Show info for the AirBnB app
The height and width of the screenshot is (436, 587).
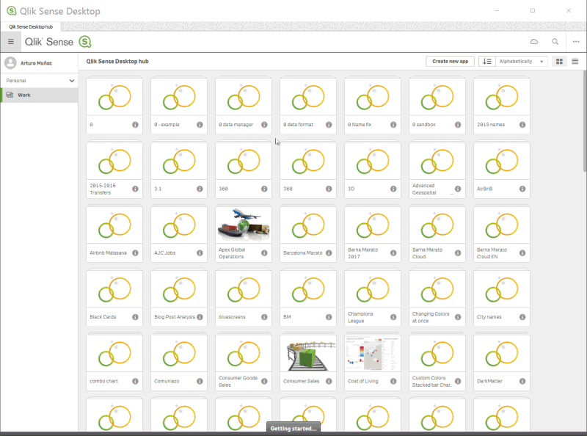pyautogui.click(x=522, y=189)
